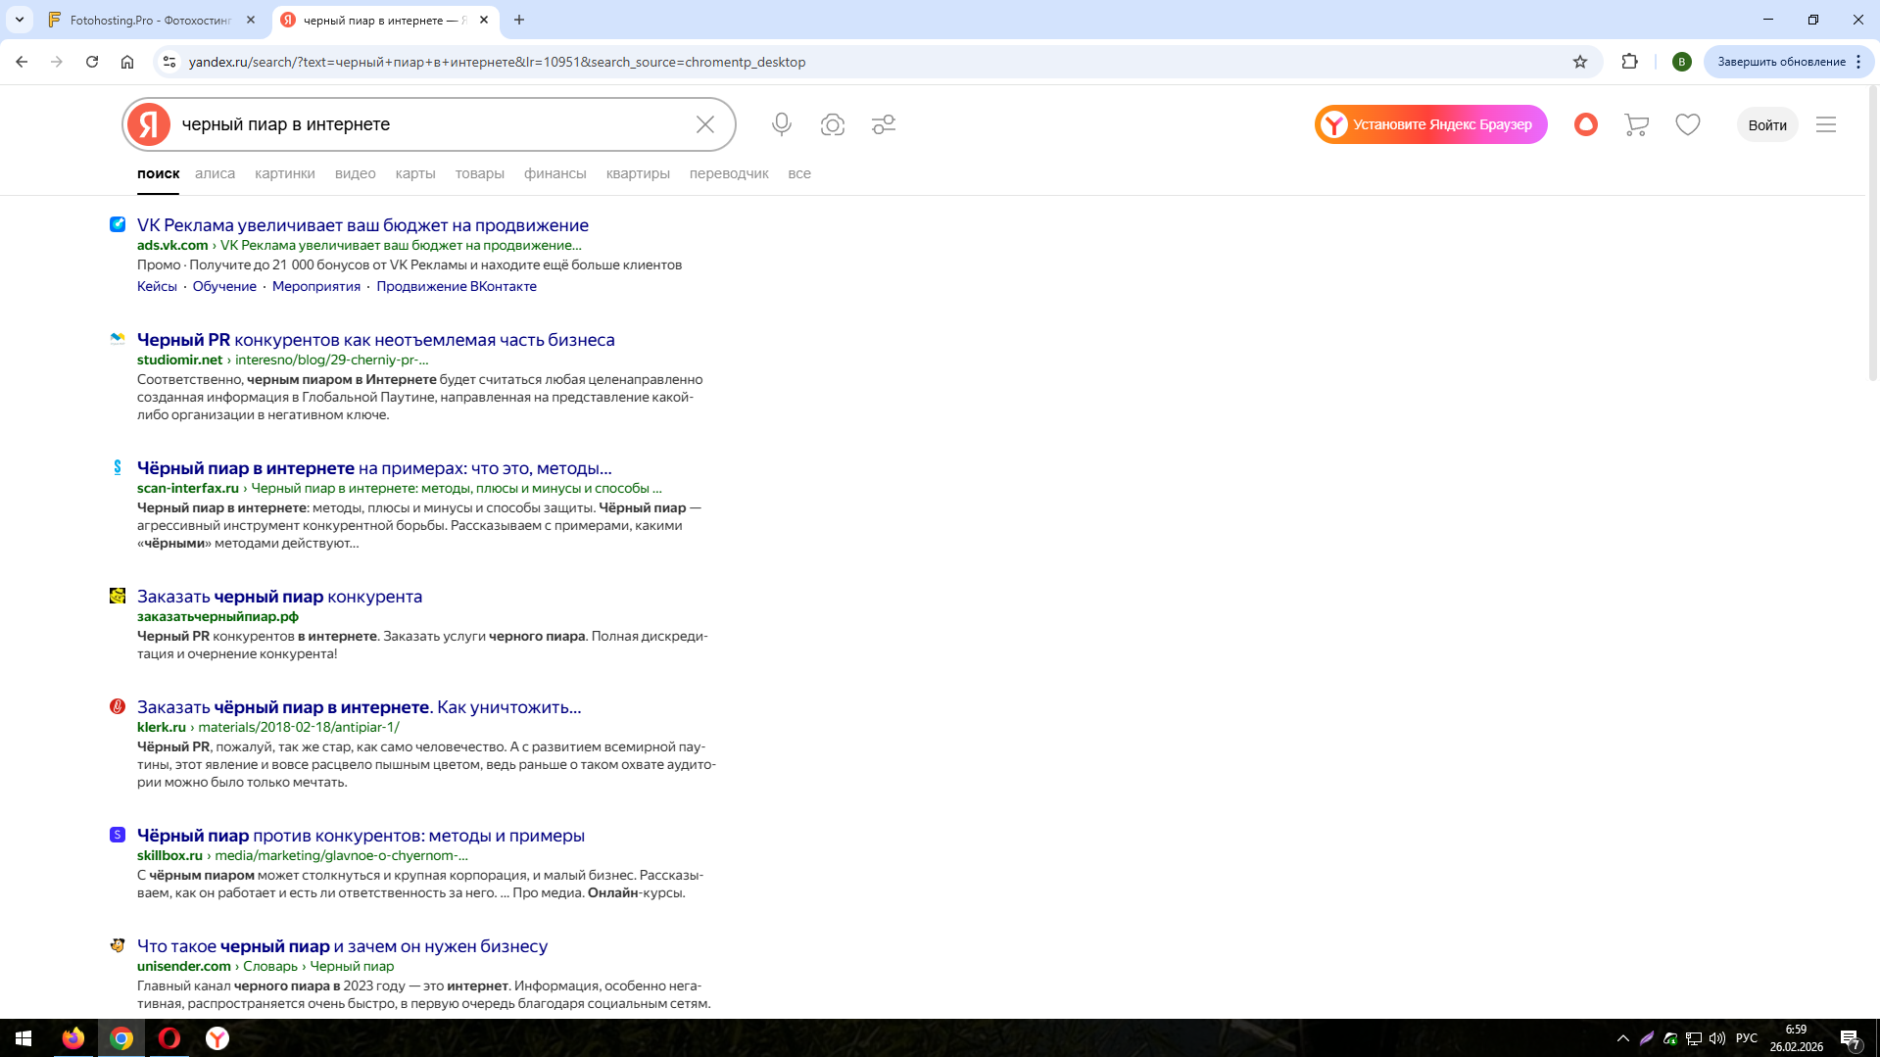Show hidden system tray icons
This screenshot has width=1880, height=1057.
click(1623, 1038)
